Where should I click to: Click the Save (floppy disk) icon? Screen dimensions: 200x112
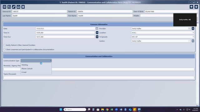tap(9, 7)
